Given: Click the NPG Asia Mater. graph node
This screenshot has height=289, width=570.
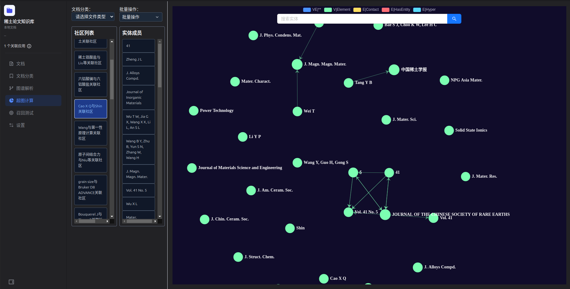Looking at the screenshot, I should click(444, 80).
